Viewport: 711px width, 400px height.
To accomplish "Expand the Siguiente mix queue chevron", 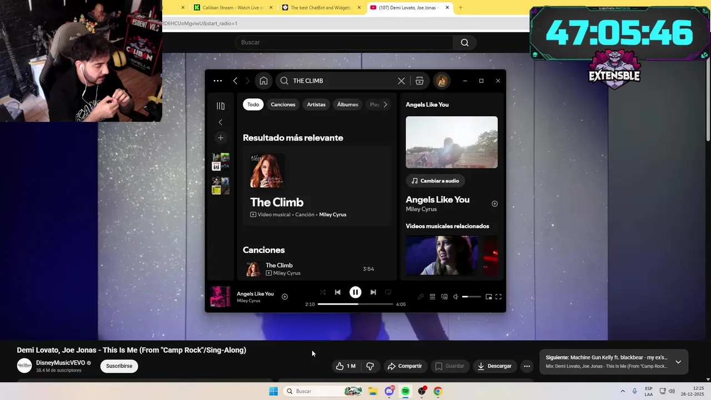I will point(678,362).
